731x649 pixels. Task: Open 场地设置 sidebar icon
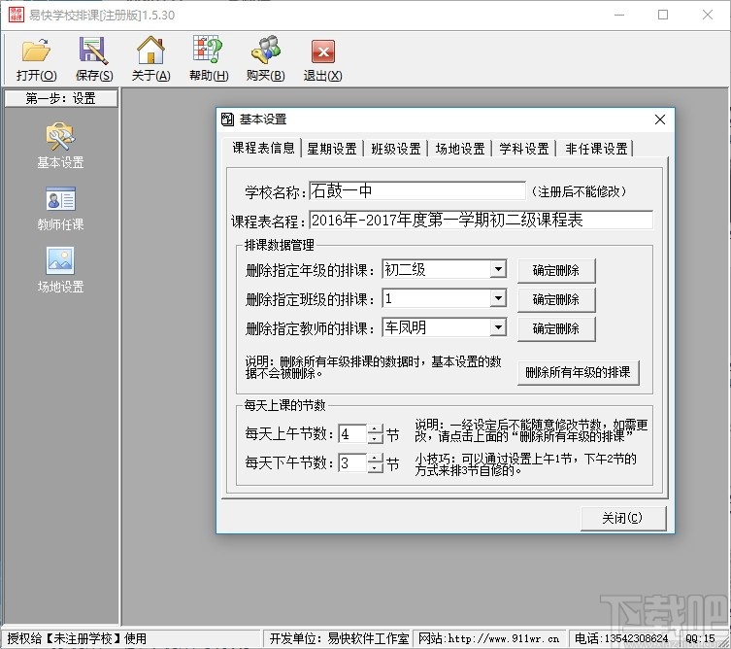coord(60,271)
